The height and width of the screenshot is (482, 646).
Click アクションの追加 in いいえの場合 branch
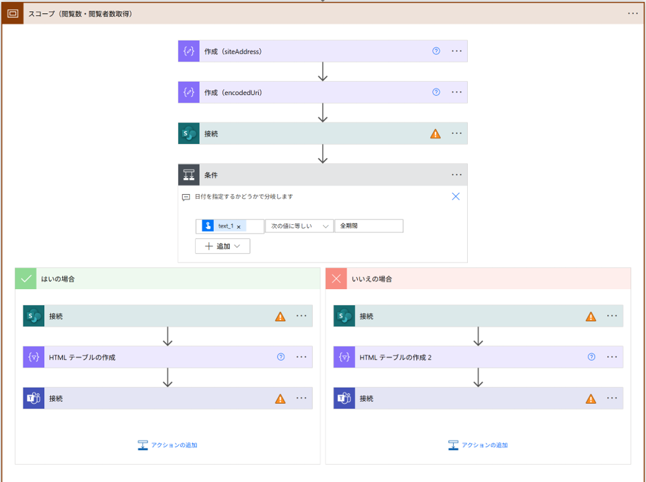478,445
